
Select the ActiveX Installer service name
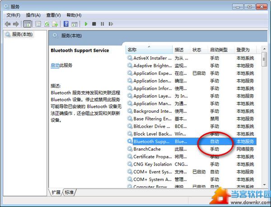153,58
